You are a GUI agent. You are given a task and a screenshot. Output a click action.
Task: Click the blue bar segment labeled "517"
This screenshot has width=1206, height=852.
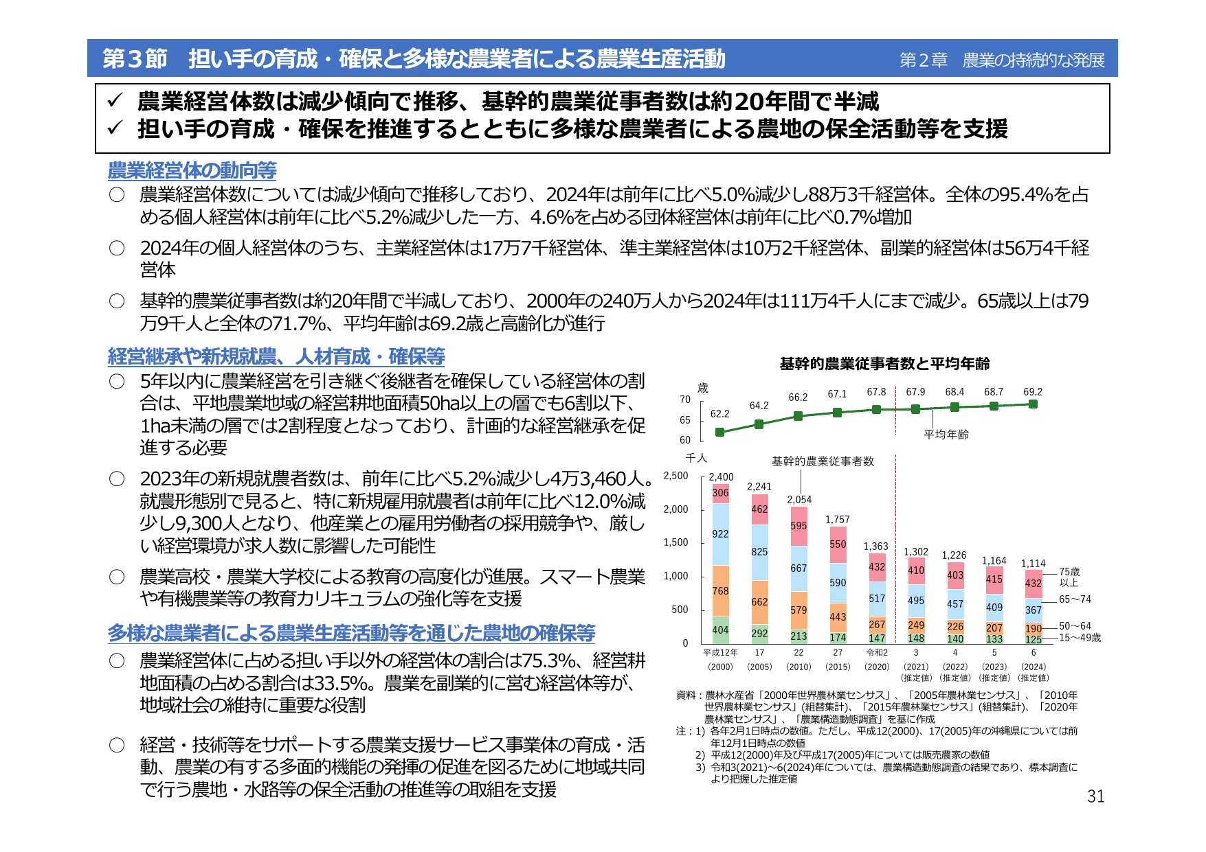click(x=877, y=599)
